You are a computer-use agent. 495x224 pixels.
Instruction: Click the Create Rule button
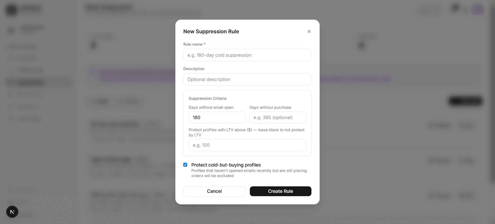280,191
